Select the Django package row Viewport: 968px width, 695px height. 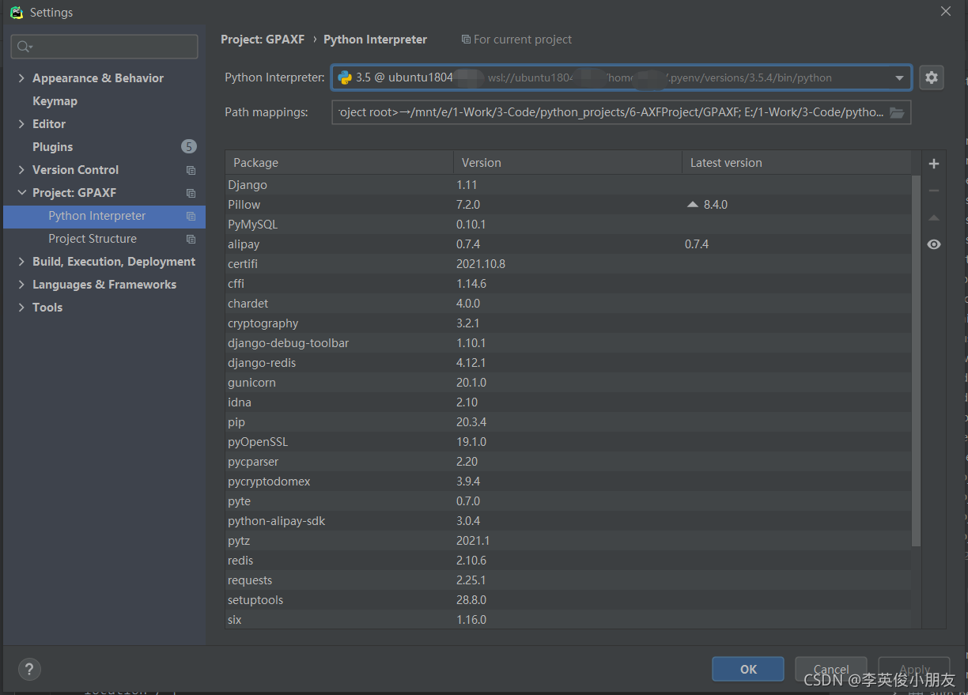pos(568,185)
